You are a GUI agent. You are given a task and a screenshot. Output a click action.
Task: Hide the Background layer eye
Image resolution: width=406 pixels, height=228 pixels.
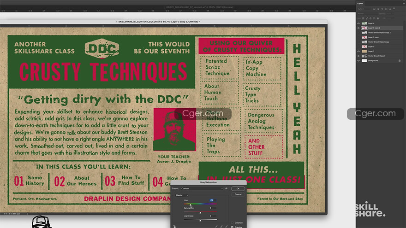coord(358,60)
